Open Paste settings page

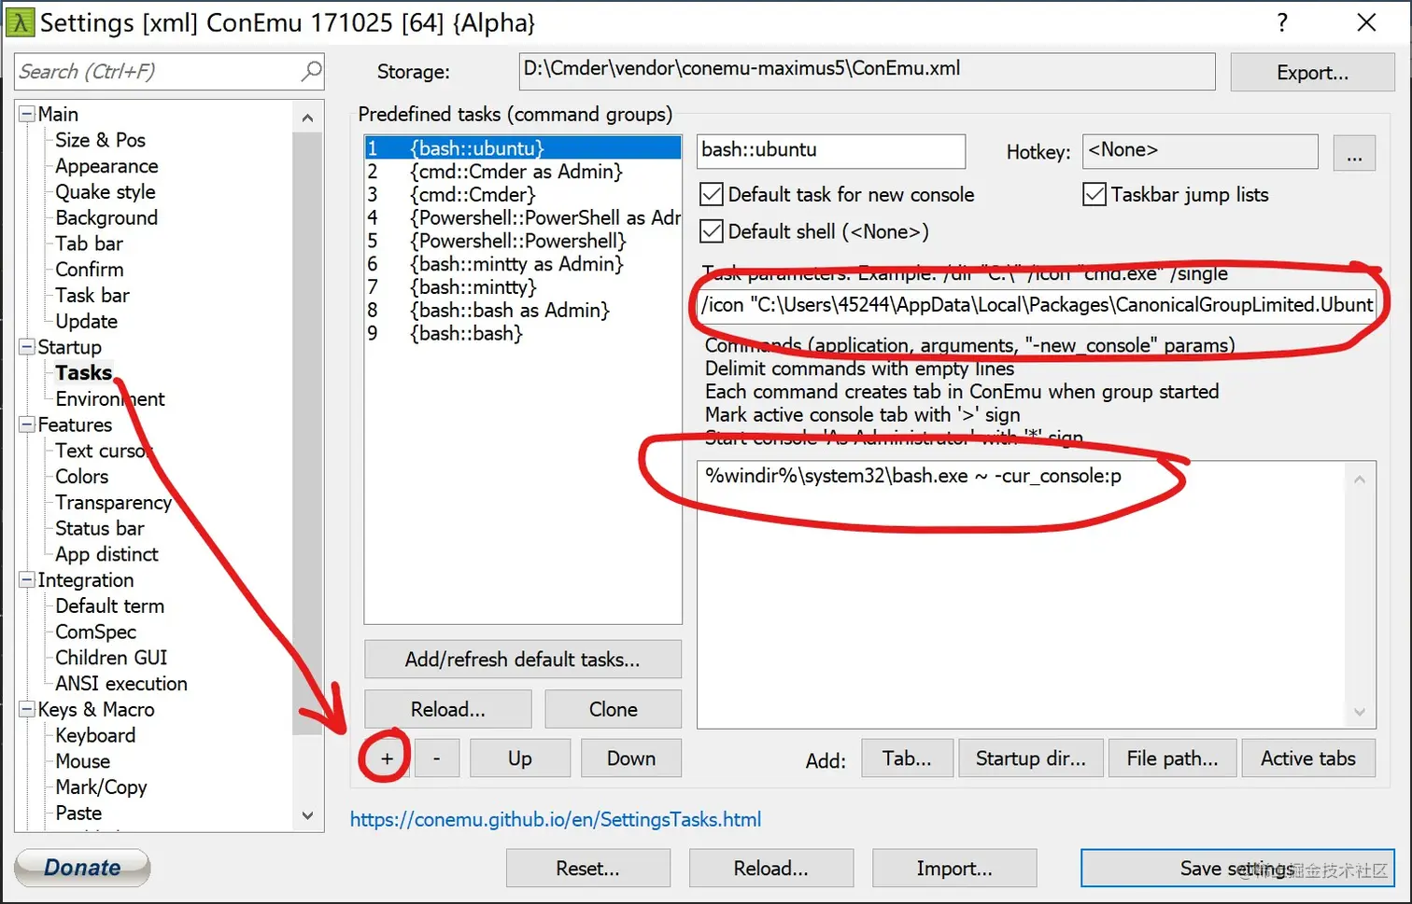[x=78, y=814]
